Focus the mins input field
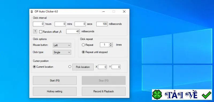Screen dimensions: 214x102 [60, 24]
